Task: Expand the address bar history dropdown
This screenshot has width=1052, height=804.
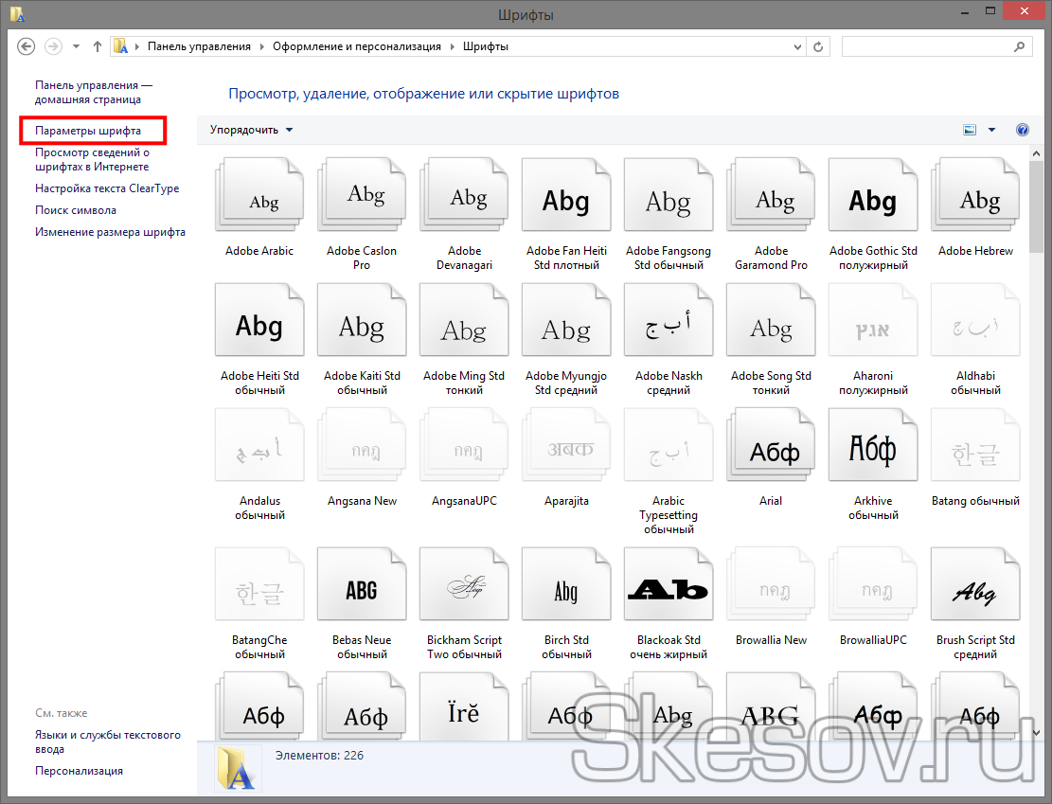Action: (794, 46)
